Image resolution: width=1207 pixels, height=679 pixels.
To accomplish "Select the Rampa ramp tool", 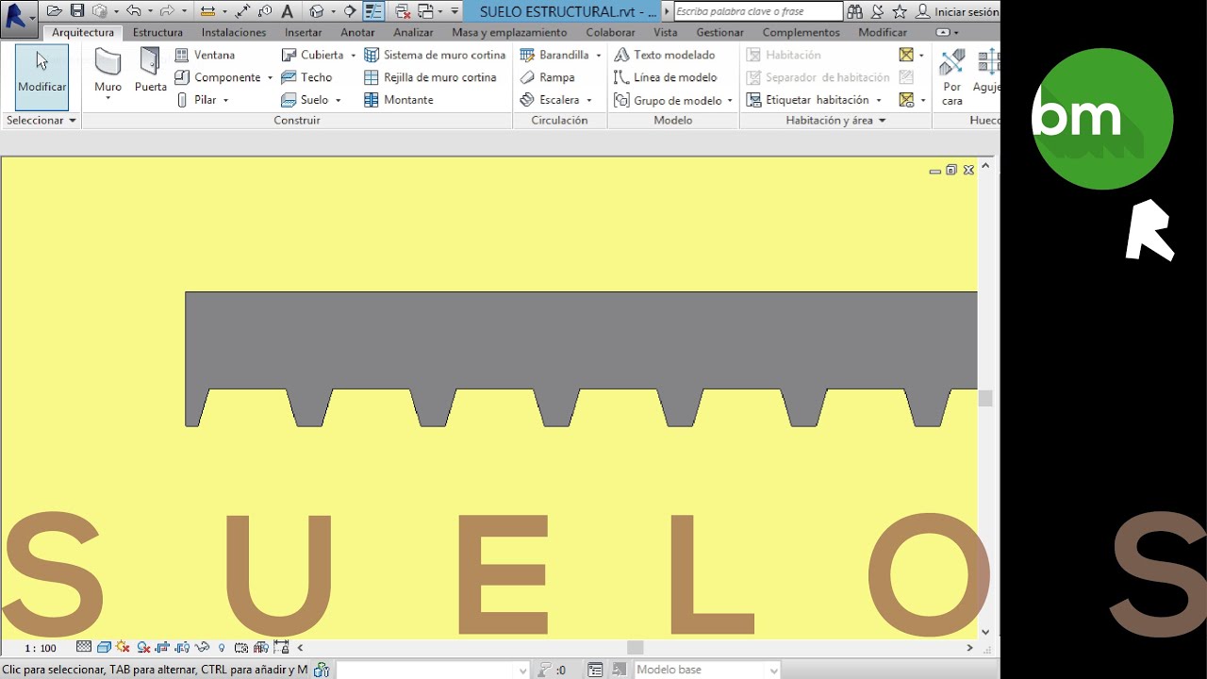I will click(547, 77).
